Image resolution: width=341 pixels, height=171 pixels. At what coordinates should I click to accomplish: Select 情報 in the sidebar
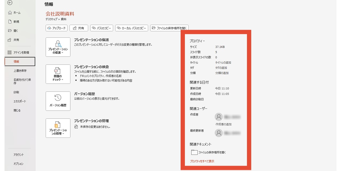click(20, 61)
